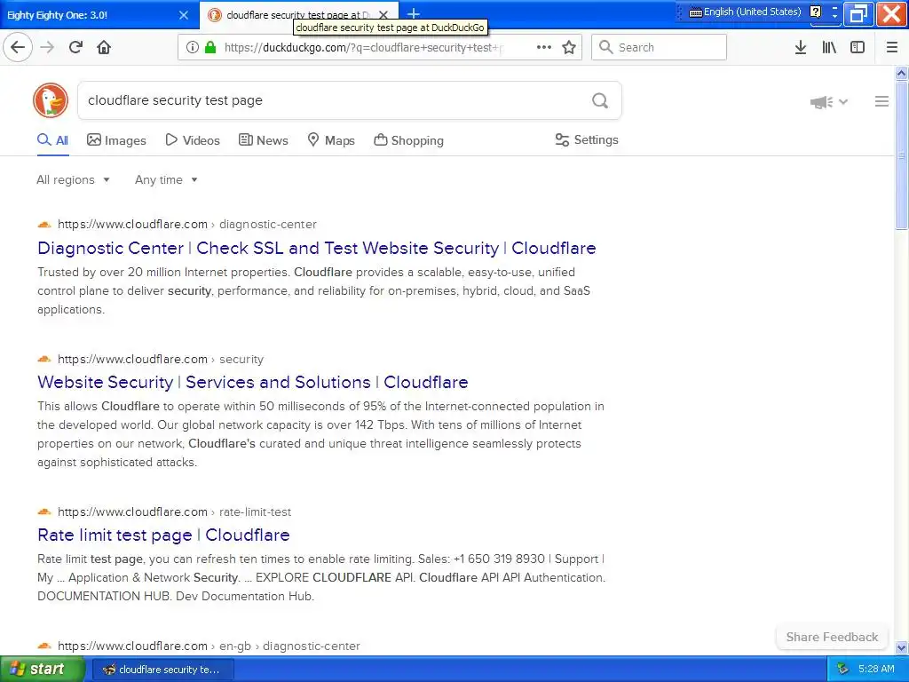Open Diagnostic Center Cloudflare result
This screenshot has width=909, height=682.
tap(317, 249)
